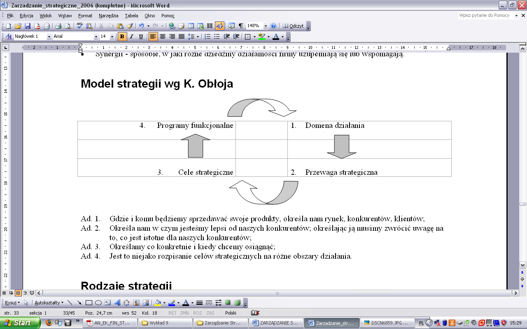This screenshot has width=527, height=329.
Task: Toggle show paragraph marks (¶)
Action: click(241, 26)
